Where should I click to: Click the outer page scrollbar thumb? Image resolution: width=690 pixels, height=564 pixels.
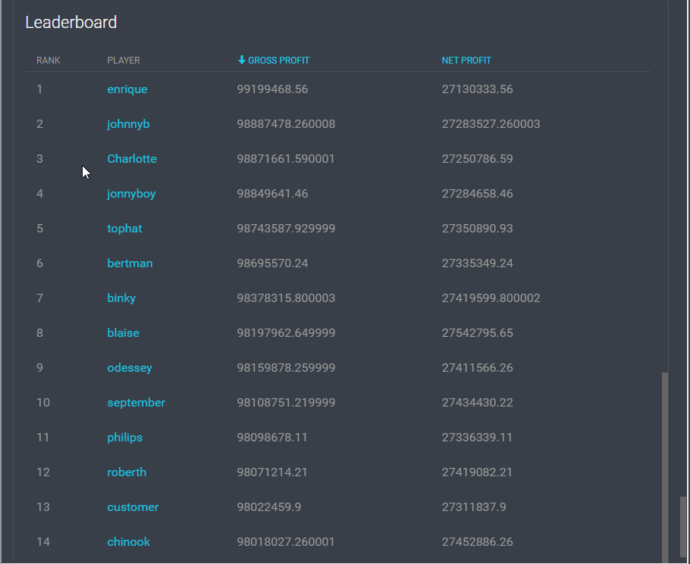(683, 526)
